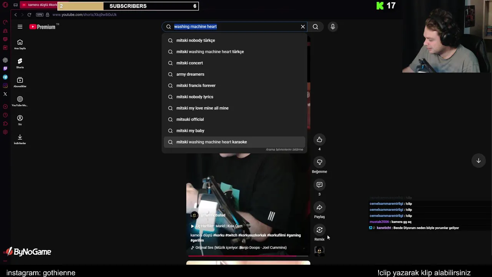492x277 pixels.
Task: Choose suggestion 'mitsuki official'
Action: click(234, 119)
